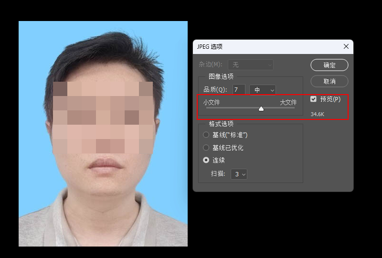Select the 连续 radio button
Screen dimensions: 382x258
(x=206, y=160)
